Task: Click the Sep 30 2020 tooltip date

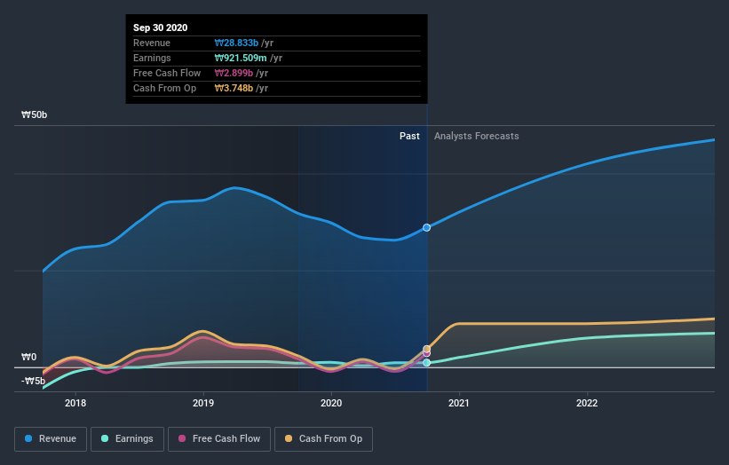Action: click(x=161, y=28)
